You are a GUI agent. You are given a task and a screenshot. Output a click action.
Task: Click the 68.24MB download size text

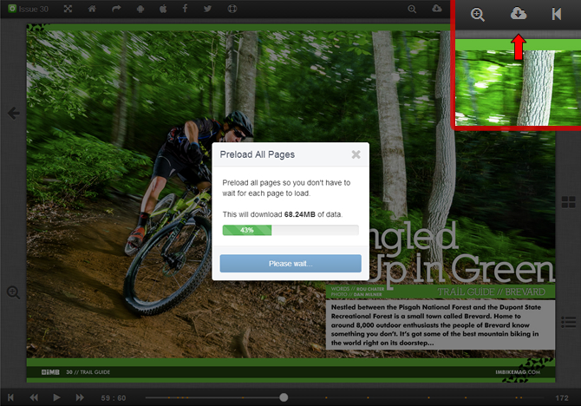tap(300, 214)
